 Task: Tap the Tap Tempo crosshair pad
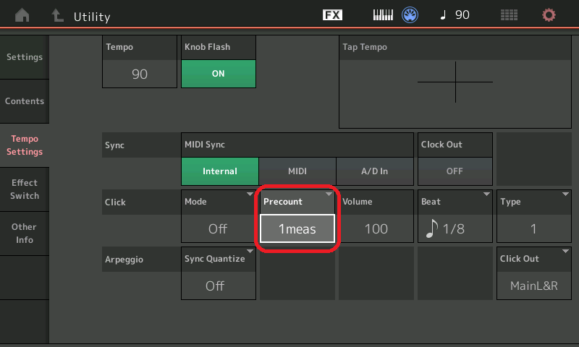[x=455, y=82]
